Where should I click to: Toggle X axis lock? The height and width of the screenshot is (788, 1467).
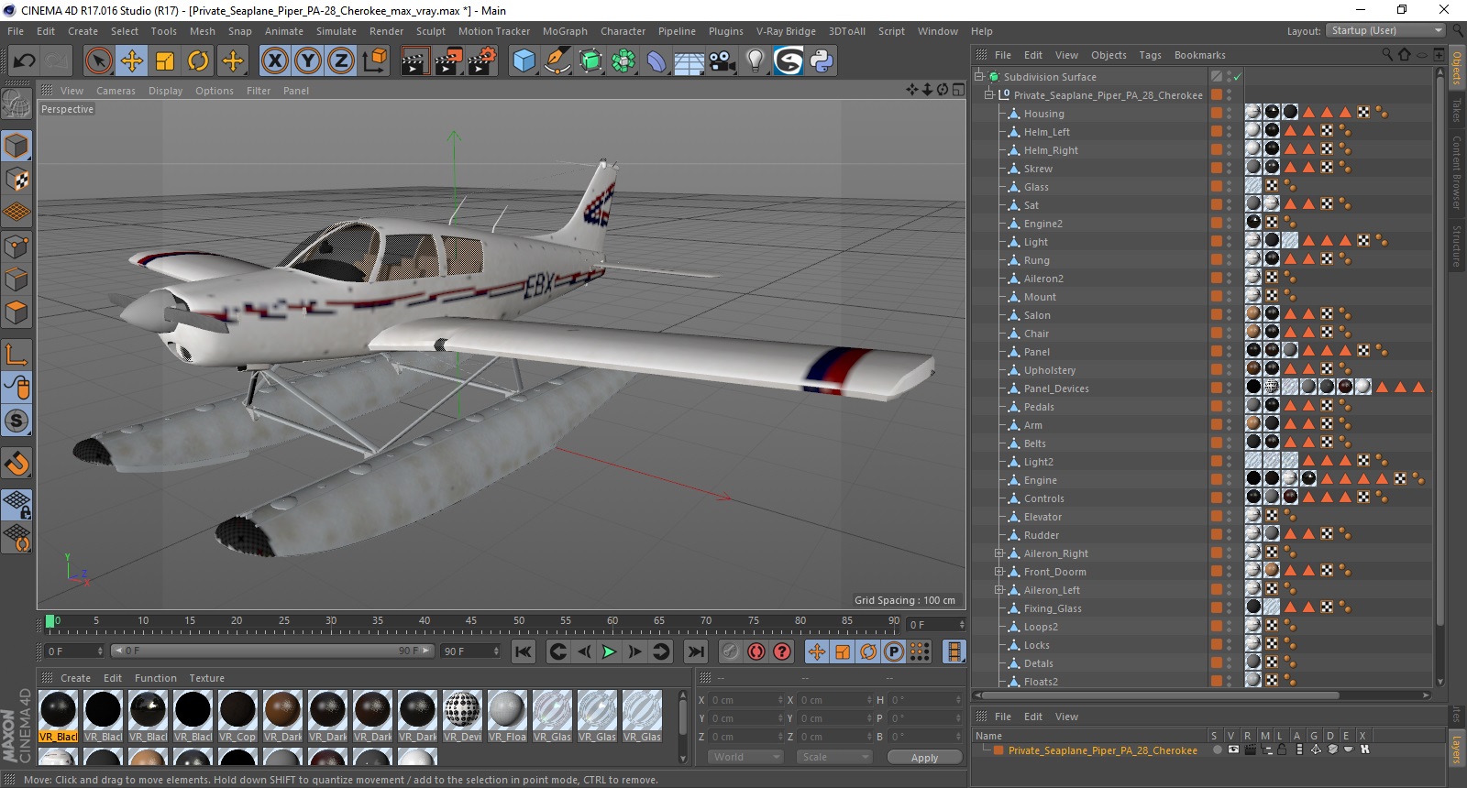(x=274, y=61)
